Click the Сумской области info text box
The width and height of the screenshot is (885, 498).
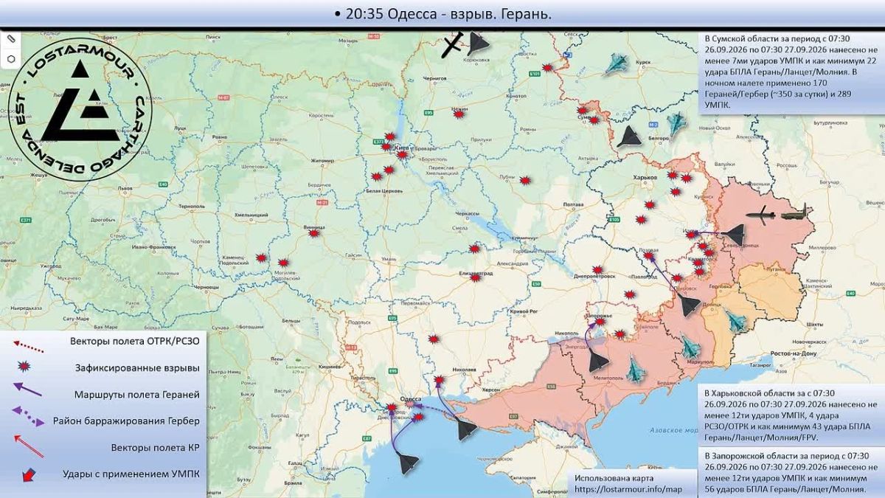(791, 72)
